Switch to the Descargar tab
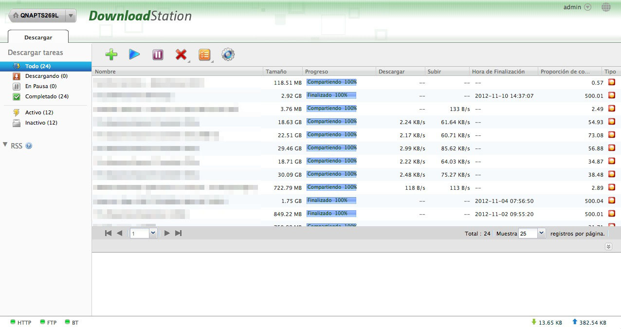 click(x=38, y=37)
